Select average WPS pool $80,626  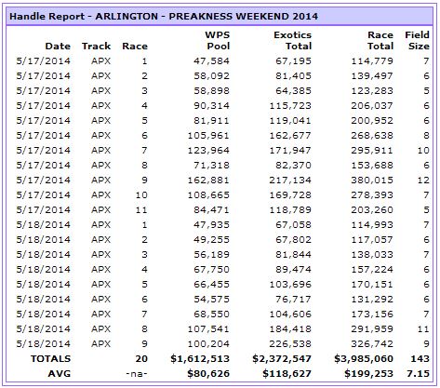coord(208,374)
